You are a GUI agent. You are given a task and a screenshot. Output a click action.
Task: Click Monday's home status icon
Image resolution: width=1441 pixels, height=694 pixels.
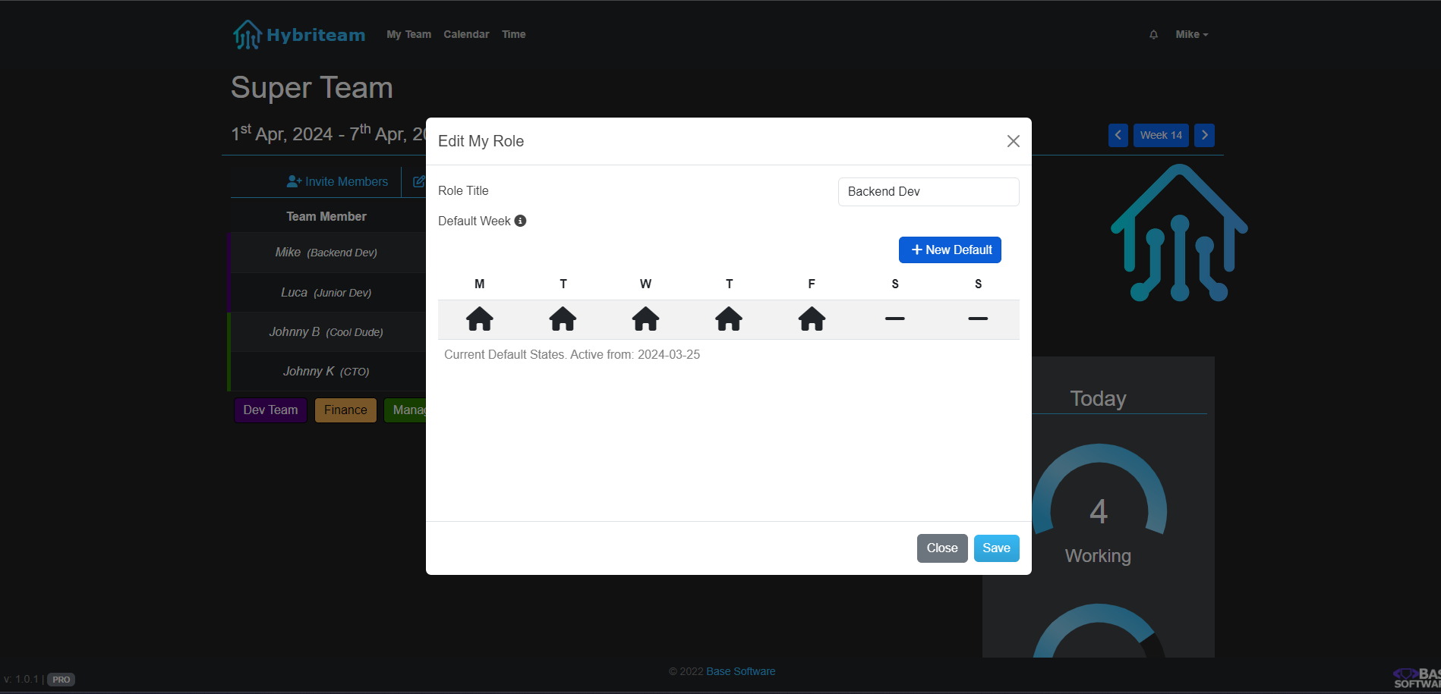[479, 319]
